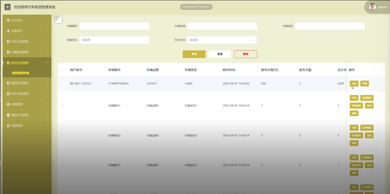This screenshot has height=194, width=390.
Task: Click the 车辆品牌 search input
Action: coord(222,26)
